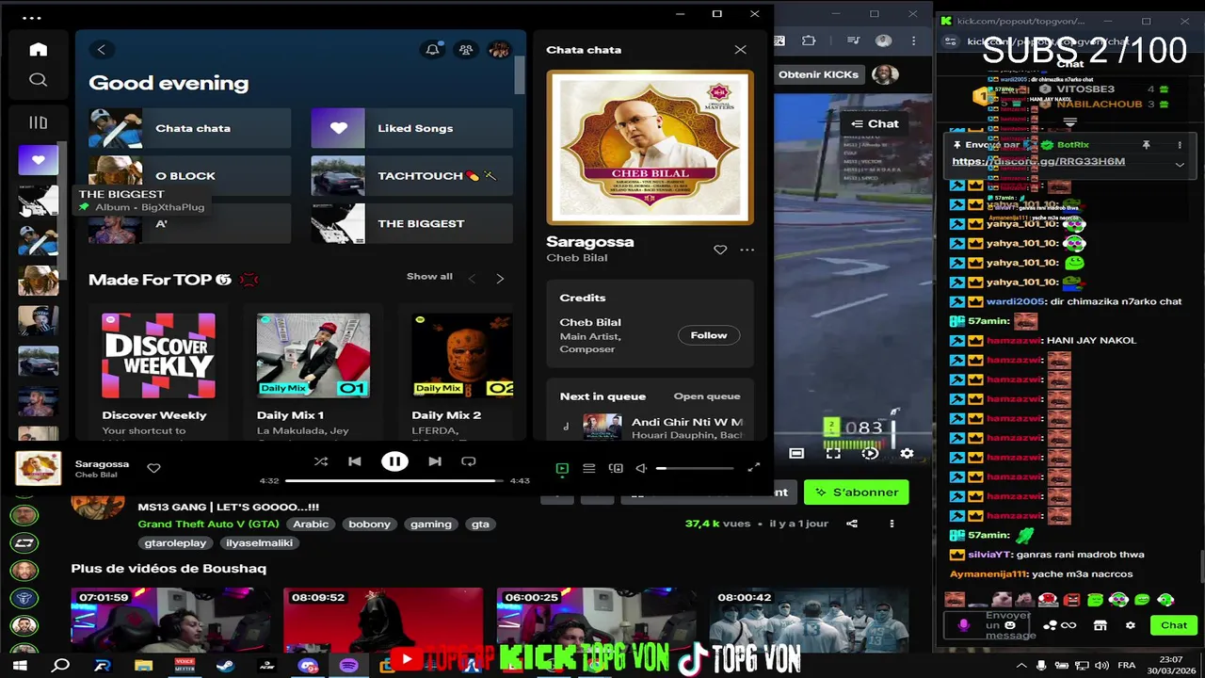Open the Spotify queue icon
1205x678 pixels.
tap(588, 468)
